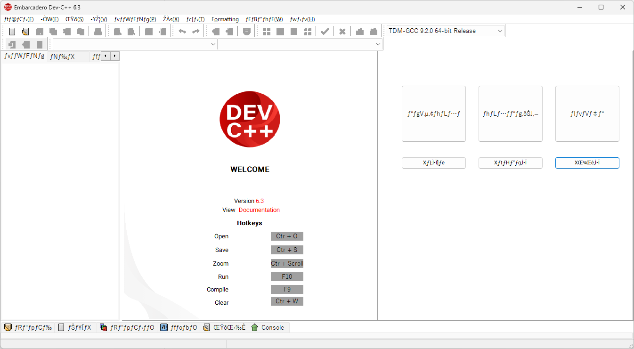Click the highlighted button under the rightmost card

[587, 162]
